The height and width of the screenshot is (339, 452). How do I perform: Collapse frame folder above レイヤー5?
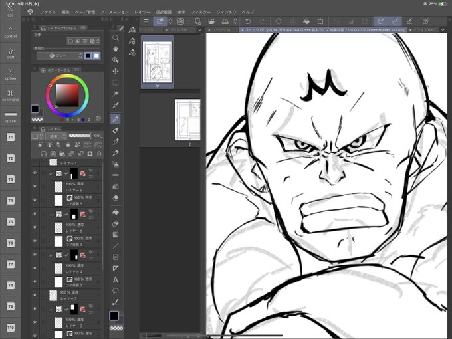pos(51,215)
